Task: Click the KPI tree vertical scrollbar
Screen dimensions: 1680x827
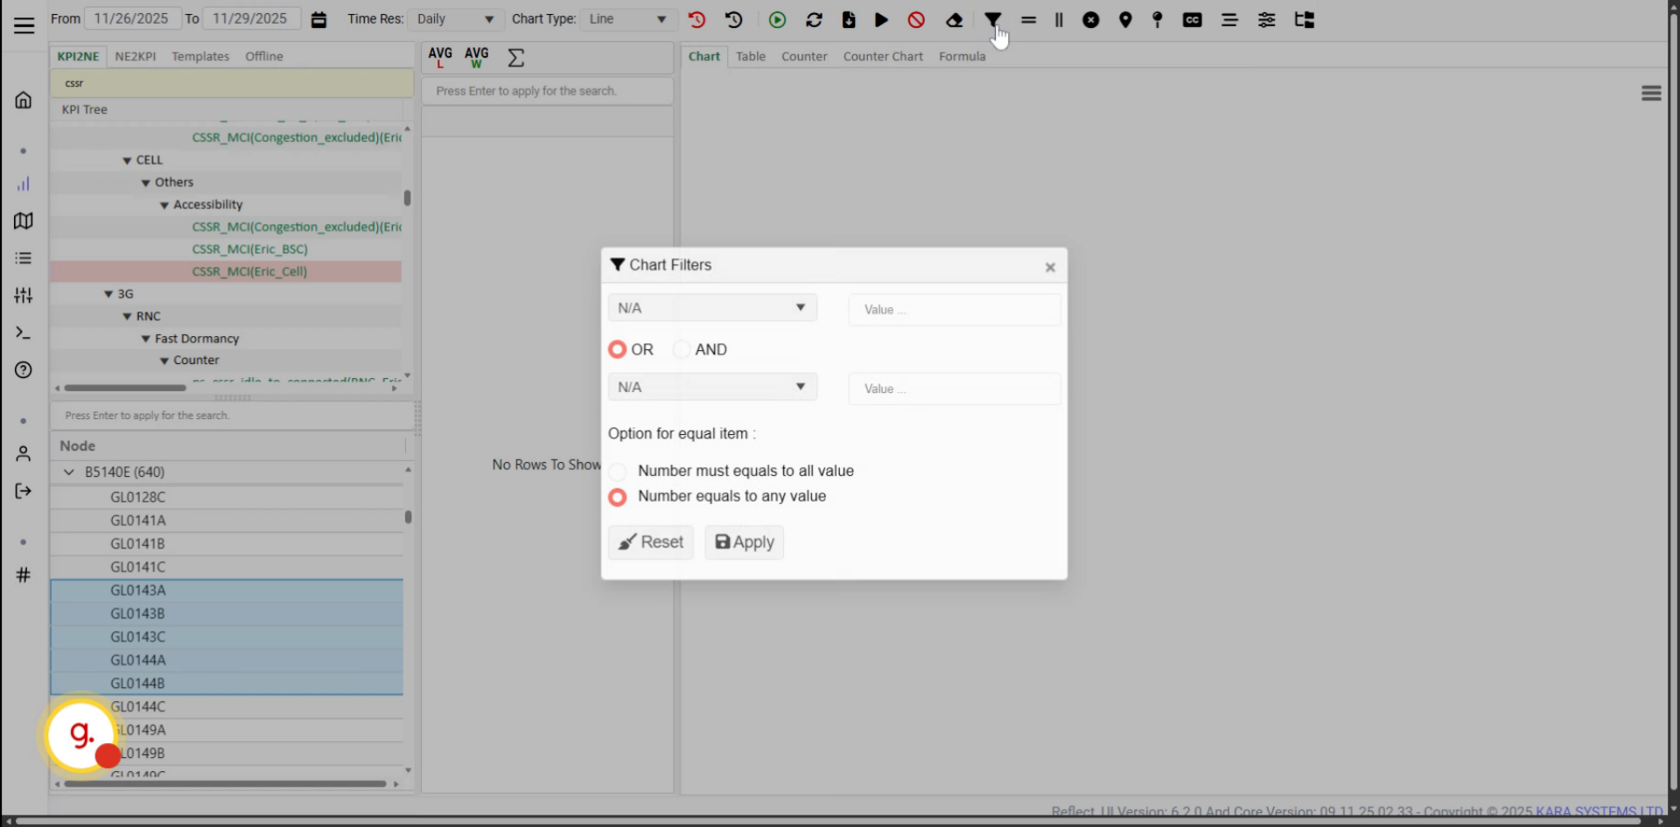Action: coord(407,198)
